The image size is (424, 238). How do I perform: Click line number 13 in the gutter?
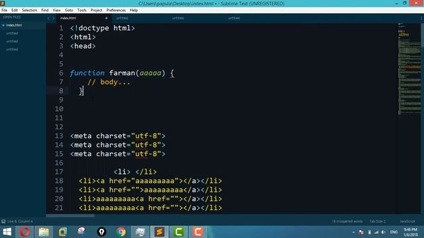point(59,136)
